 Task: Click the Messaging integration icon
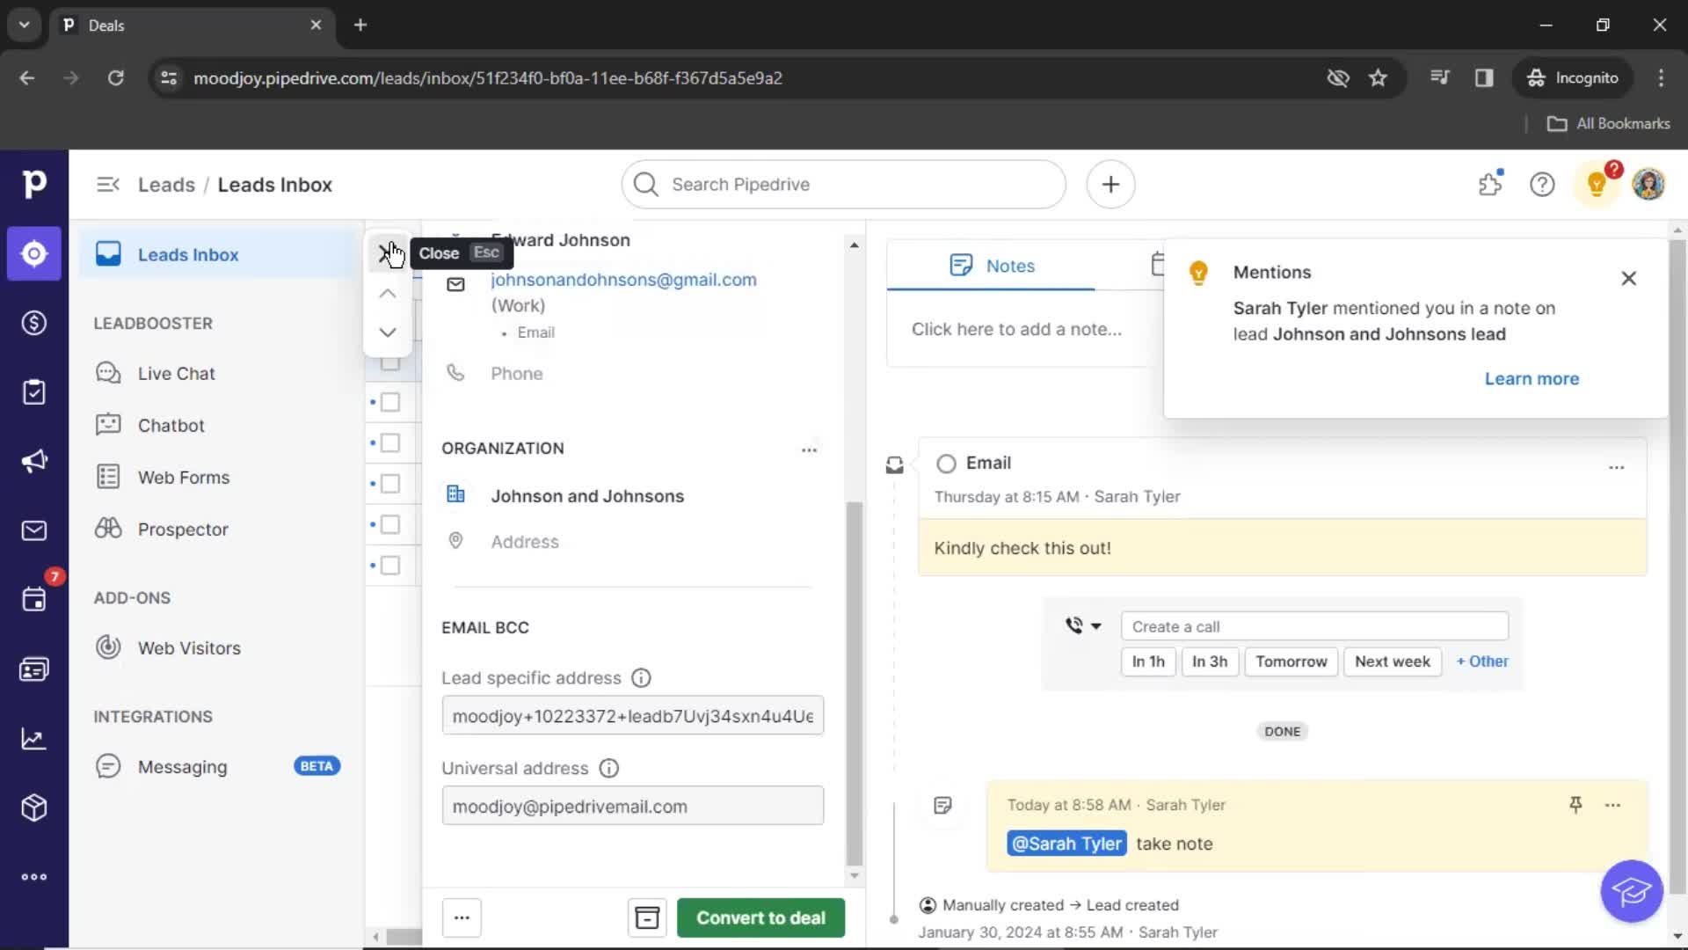coord(106,765)
